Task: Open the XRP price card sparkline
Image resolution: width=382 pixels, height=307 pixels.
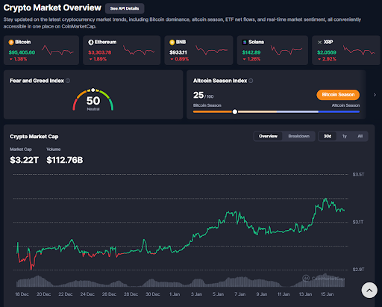Action: point(359,51)
